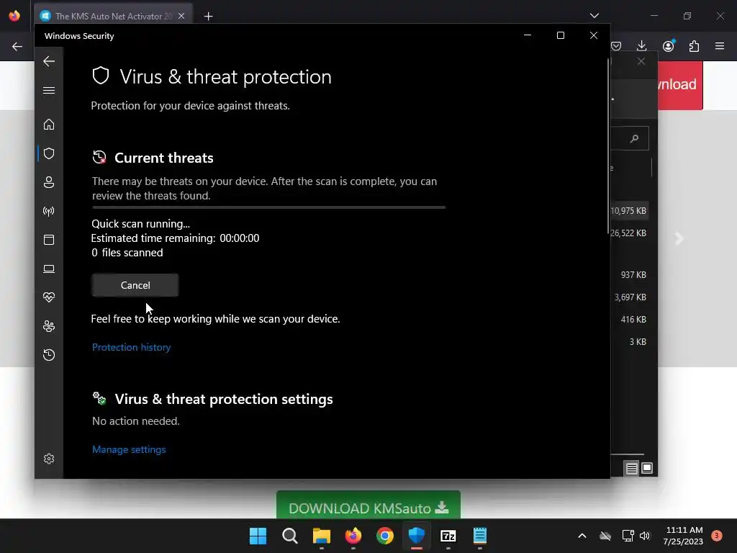Image resolution: width=737 pixels, height=553 pixels.
Task: Select the 3 KB file row
Action: pos(630,342)
